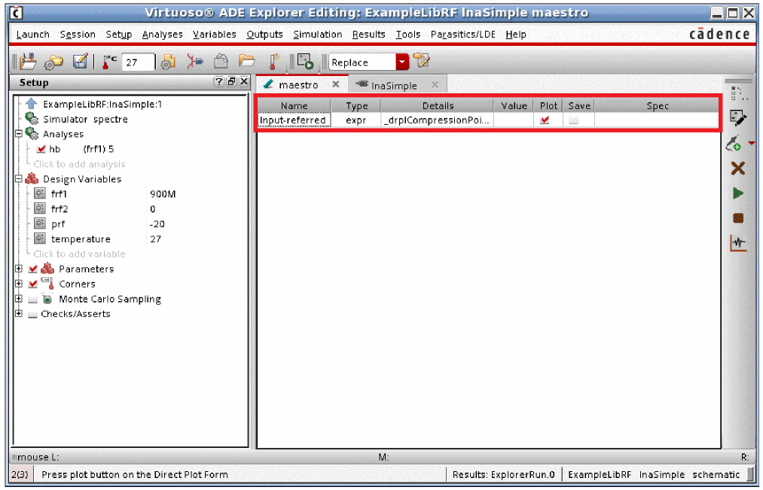The width and height of the screenshot is (763, 490).
Task: Collapse the Analyses tree node
Action: (x=19, y=133)
